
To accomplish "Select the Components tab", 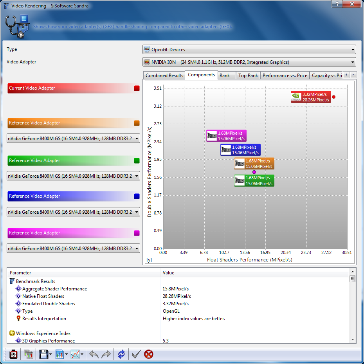I will 201,75.
